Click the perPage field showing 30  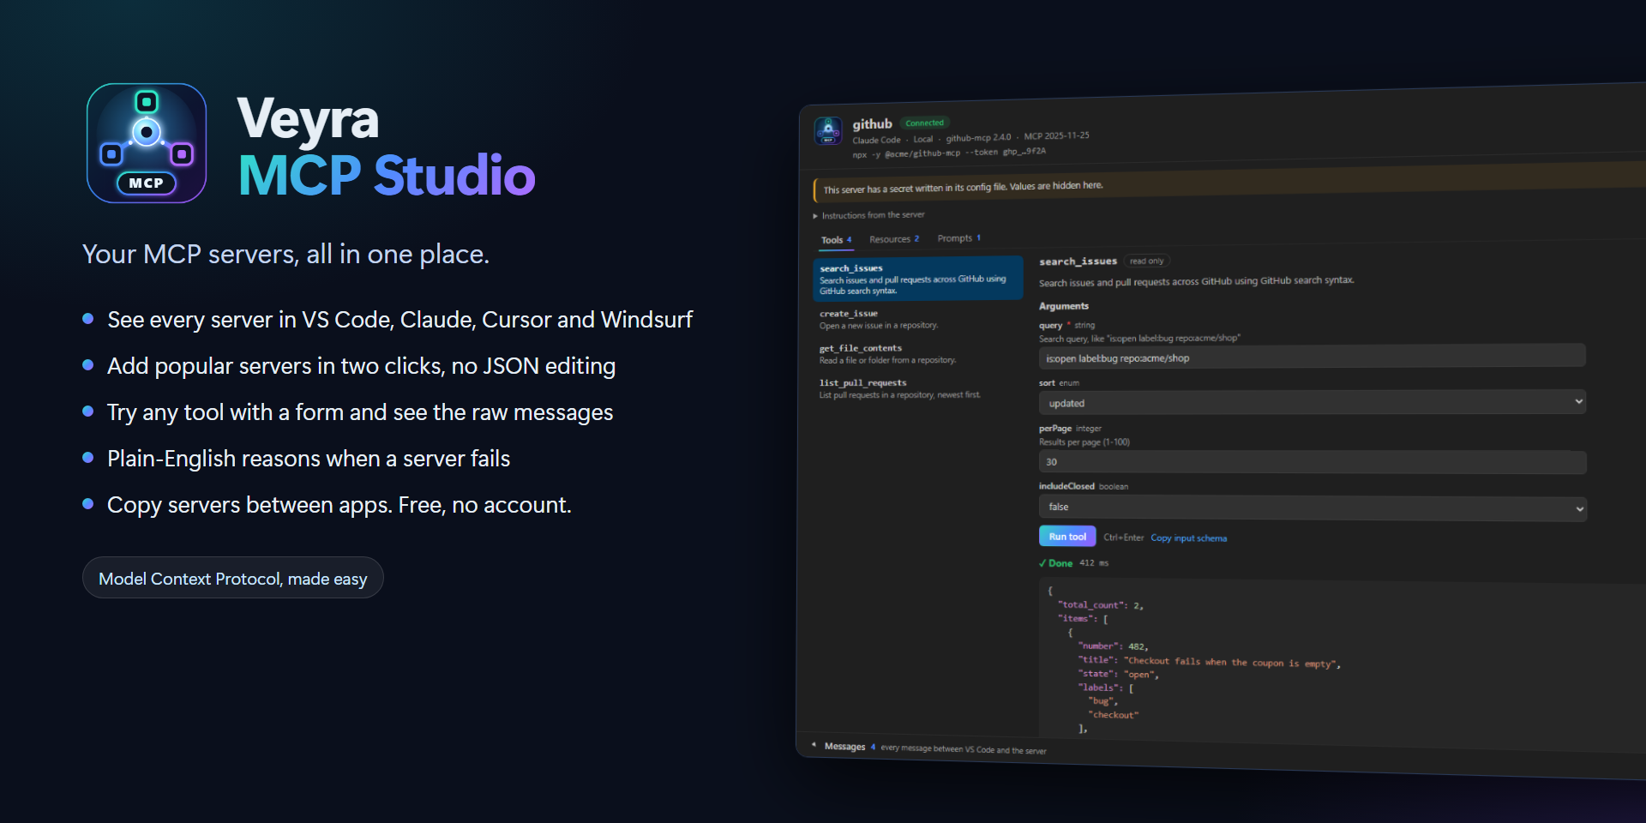tap(1313, 462)
